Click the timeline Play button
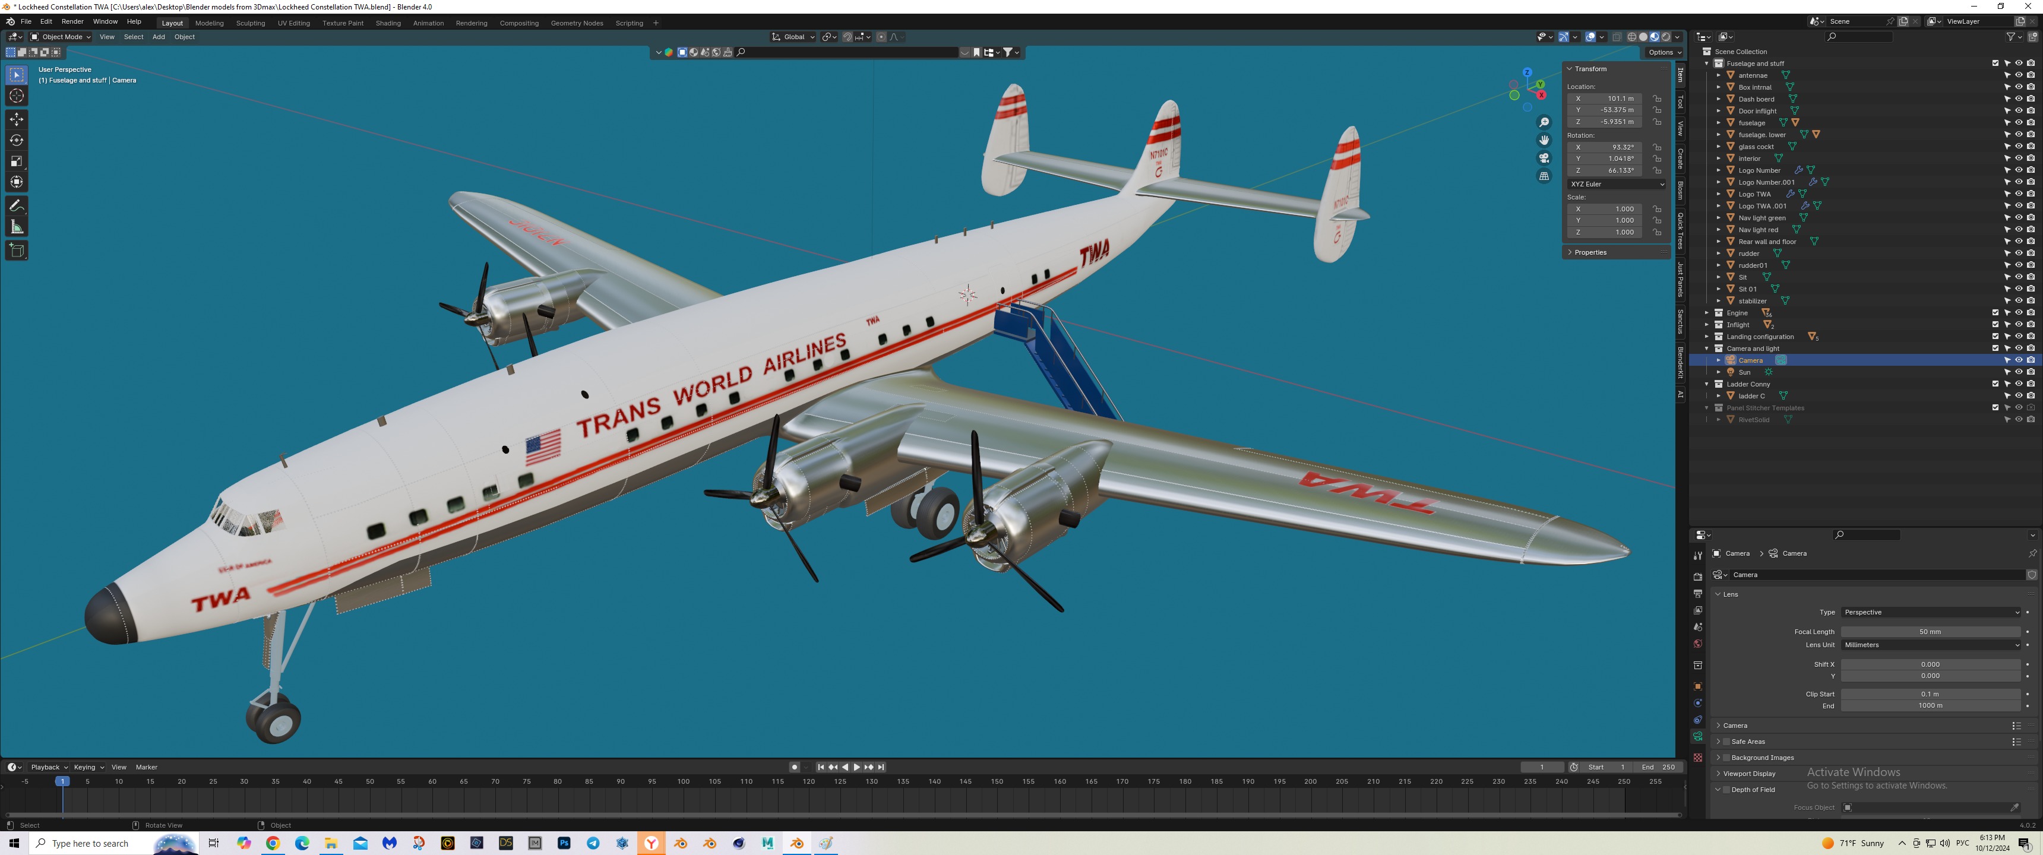The width and height of the screenshot is (2043, 855). [856, 767]
